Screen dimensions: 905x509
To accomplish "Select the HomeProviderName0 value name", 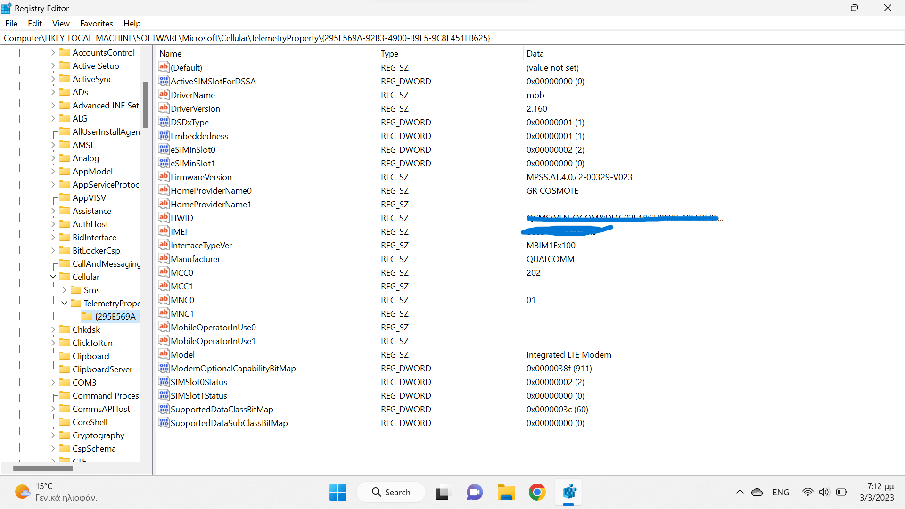I will (211, 190).
